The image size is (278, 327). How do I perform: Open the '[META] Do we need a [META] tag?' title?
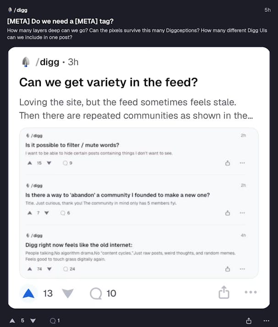click(x=60, y=21)
